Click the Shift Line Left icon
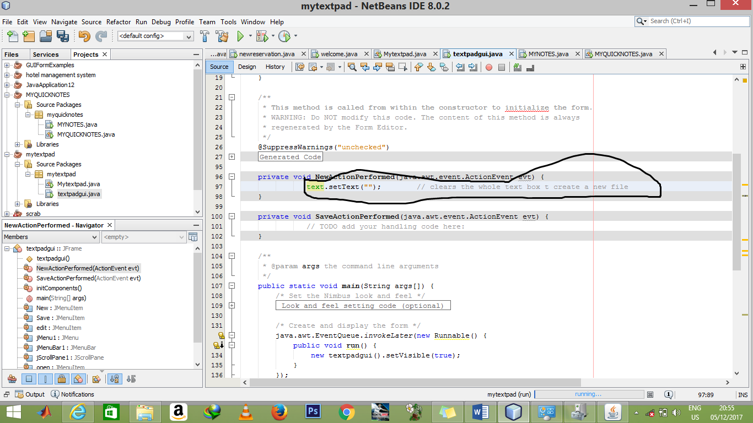753x423 pixels. (460, 67)
